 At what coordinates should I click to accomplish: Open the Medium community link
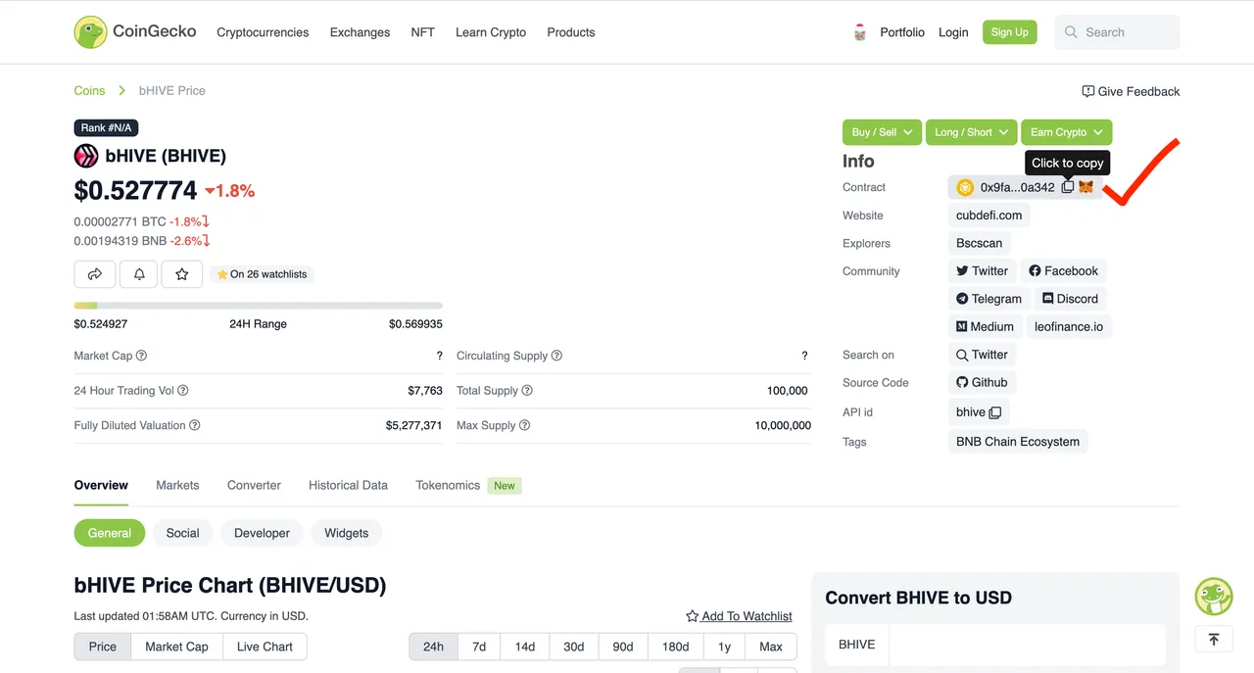pyautogui.click(x=985, y=326)
